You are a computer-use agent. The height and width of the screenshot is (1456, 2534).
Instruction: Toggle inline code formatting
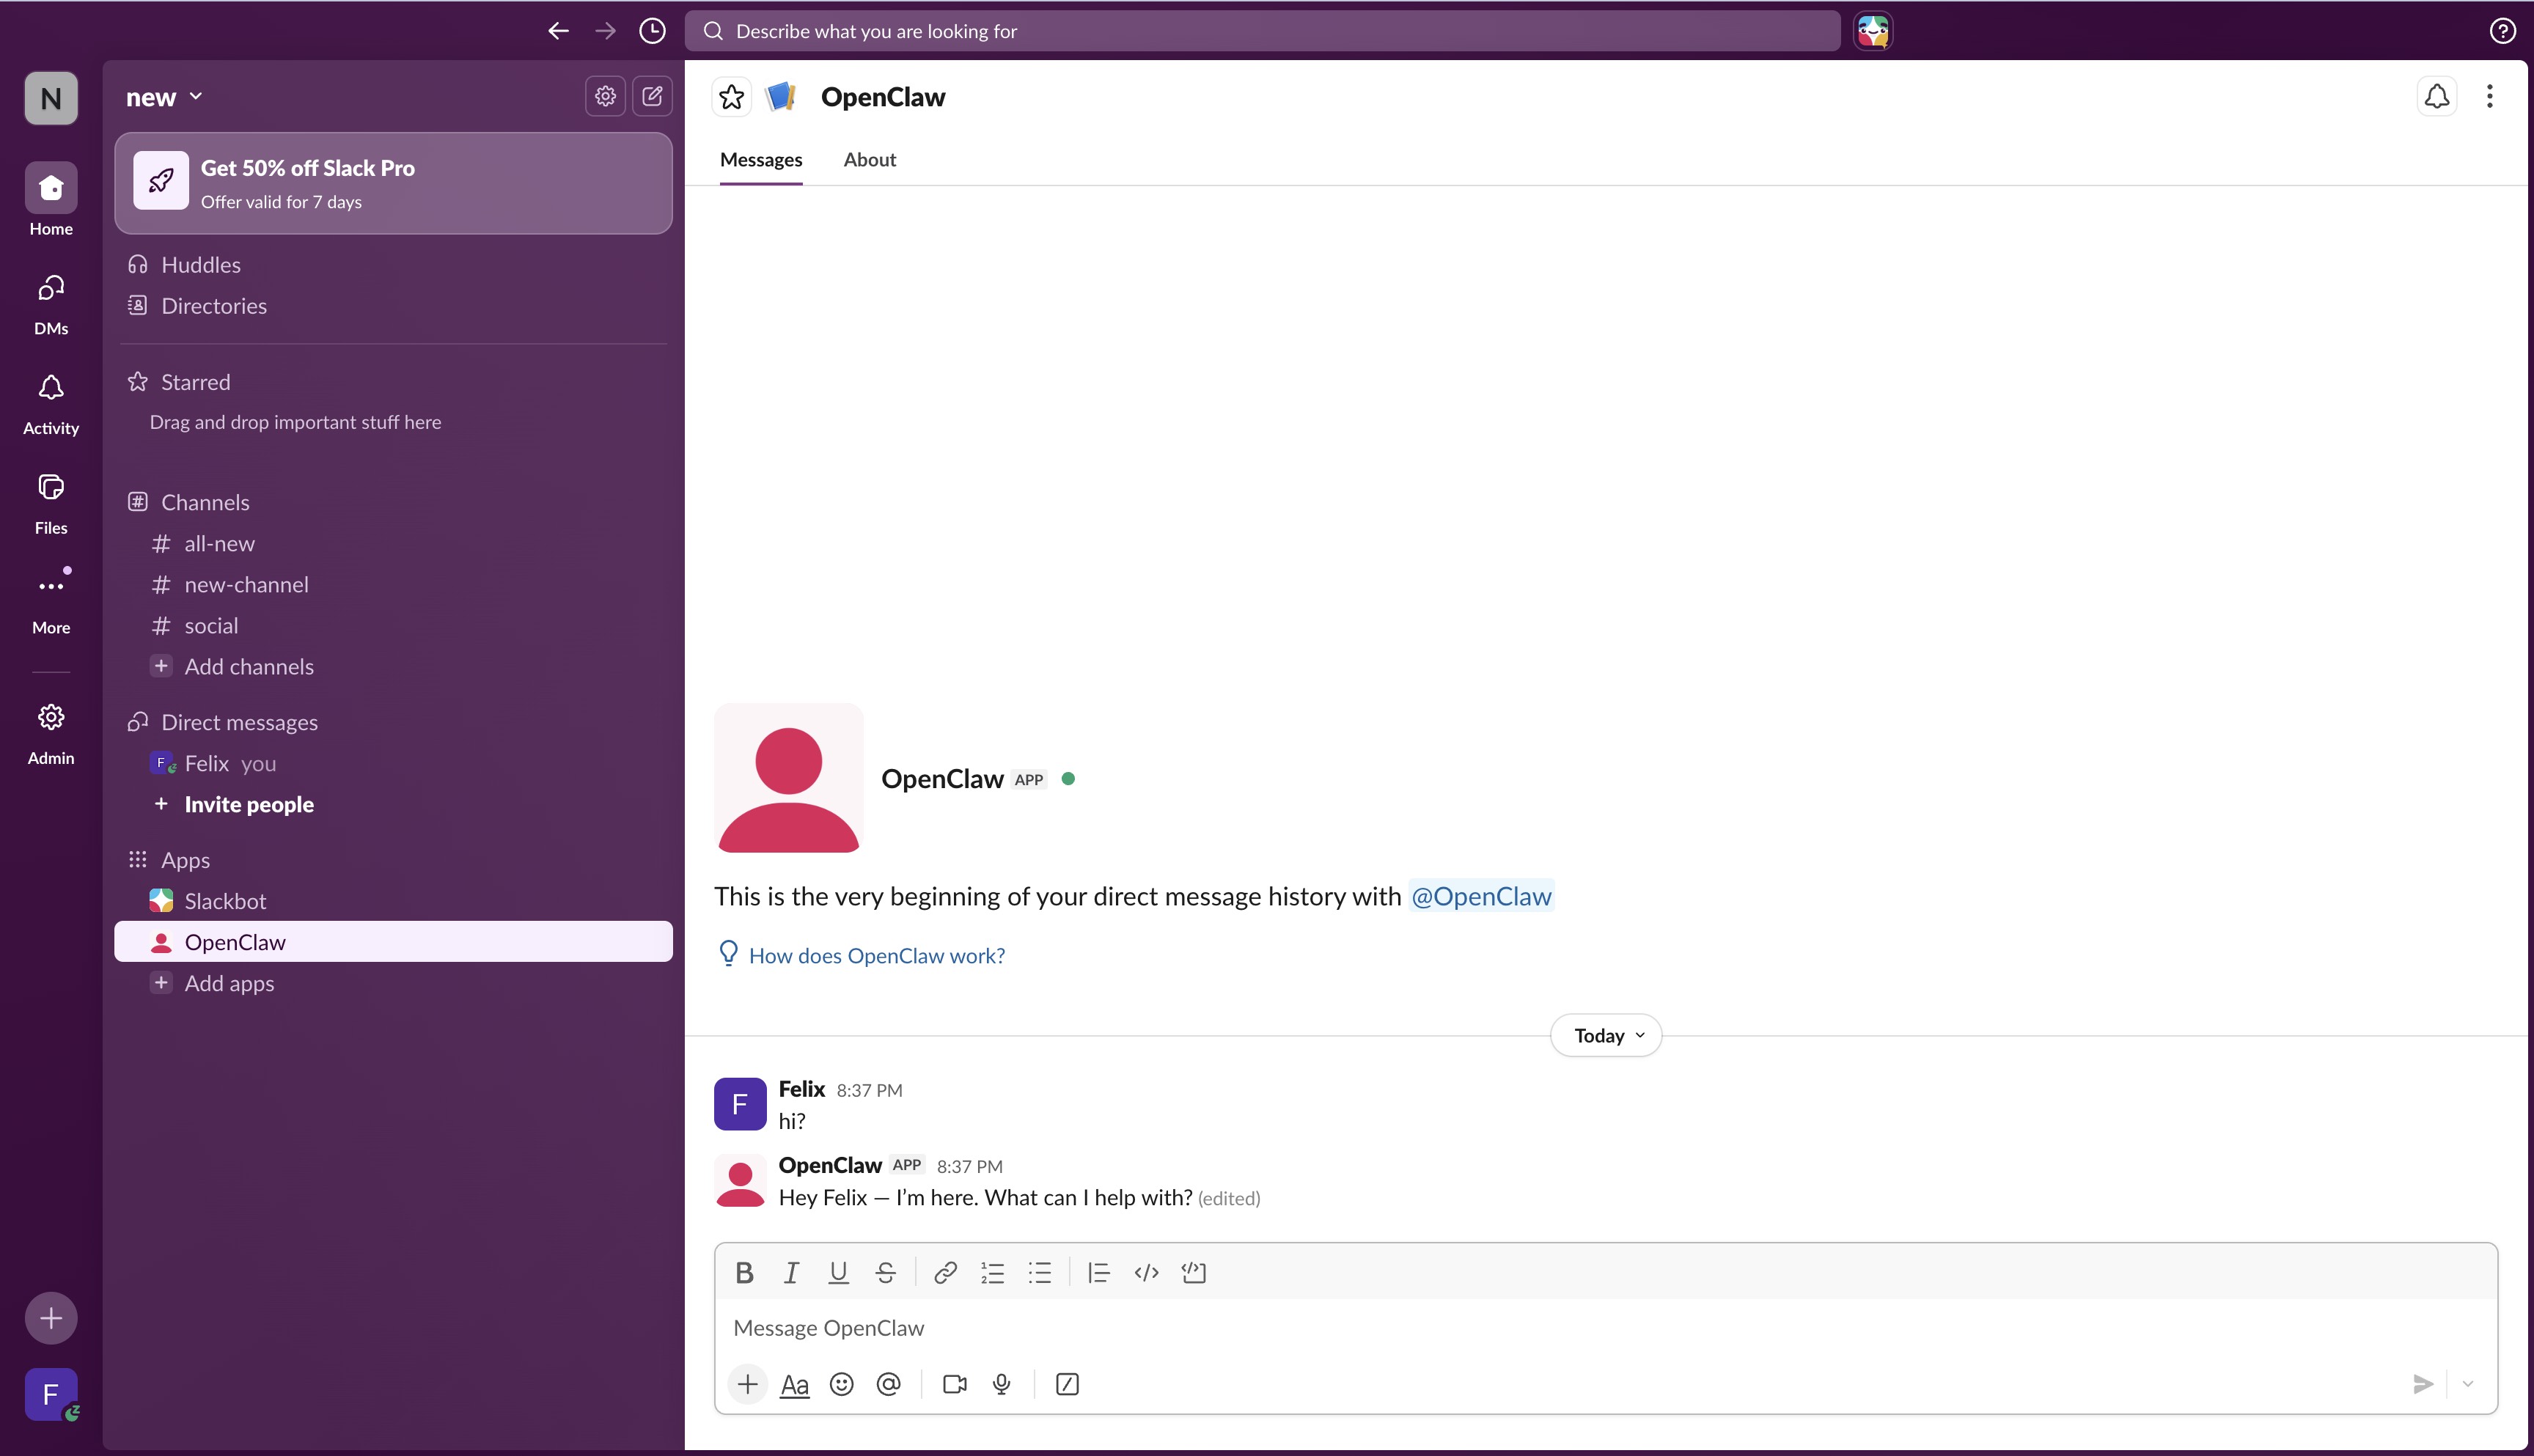tap(1146, 1272)
